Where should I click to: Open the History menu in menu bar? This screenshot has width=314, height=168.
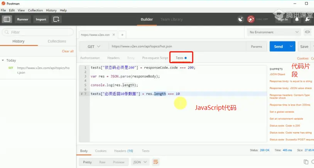coord(51,10)
